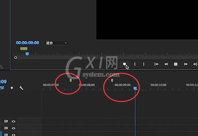Toggle sync lock on middle video track
This screenshot has height=136, width=198.
6,128
